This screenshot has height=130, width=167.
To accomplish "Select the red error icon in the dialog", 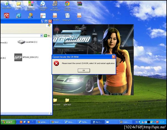I will point(56,63).
